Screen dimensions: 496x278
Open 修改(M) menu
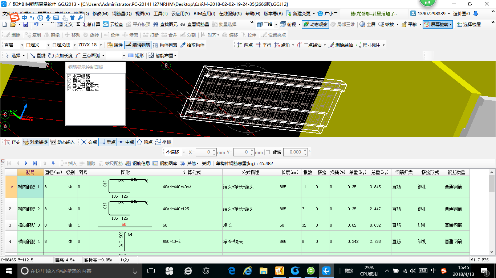tap(101, 14)
